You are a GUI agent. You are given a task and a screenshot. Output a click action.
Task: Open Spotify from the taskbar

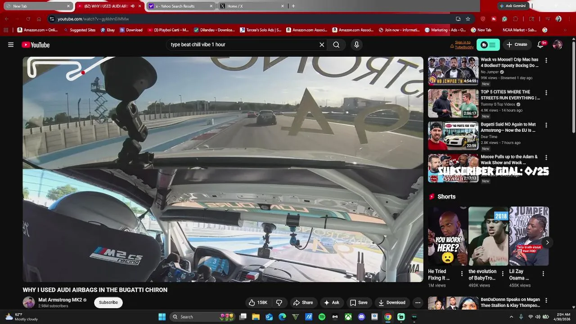point(322,317)
